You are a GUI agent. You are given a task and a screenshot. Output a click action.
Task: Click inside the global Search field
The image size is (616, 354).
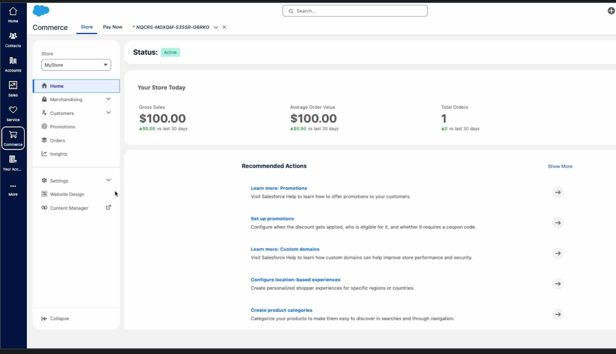point(354,10)
